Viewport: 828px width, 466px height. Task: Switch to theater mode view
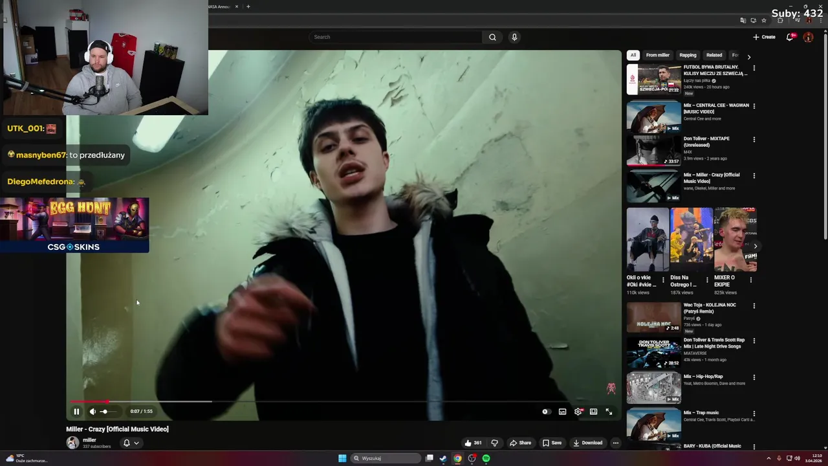(593, 412)
